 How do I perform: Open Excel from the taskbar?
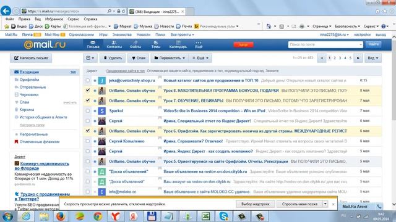pyautogui.click(x=206, y=216)
